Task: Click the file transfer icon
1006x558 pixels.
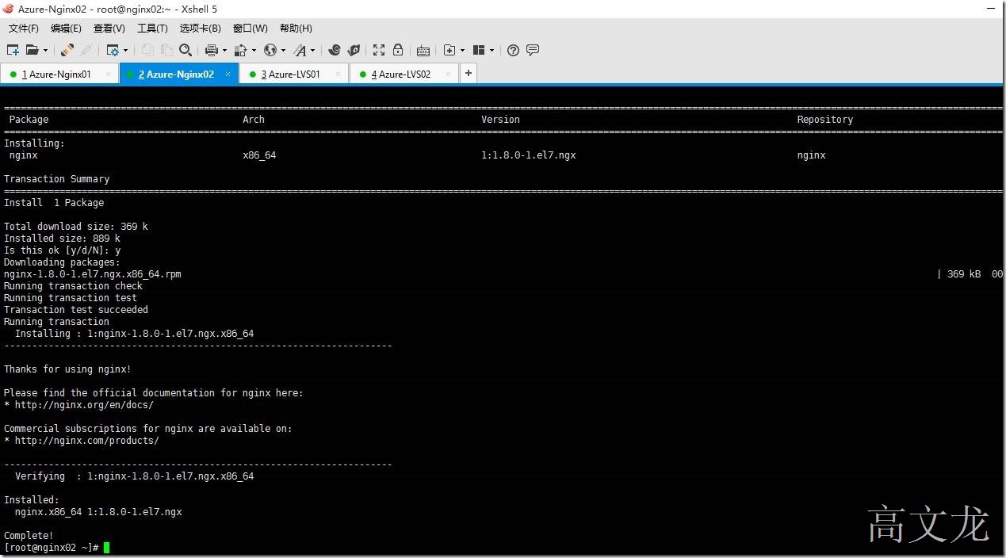Action: tap(241, 50)
